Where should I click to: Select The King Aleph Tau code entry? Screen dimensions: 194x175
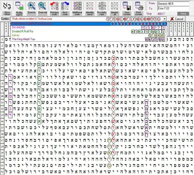coord(89,39)
